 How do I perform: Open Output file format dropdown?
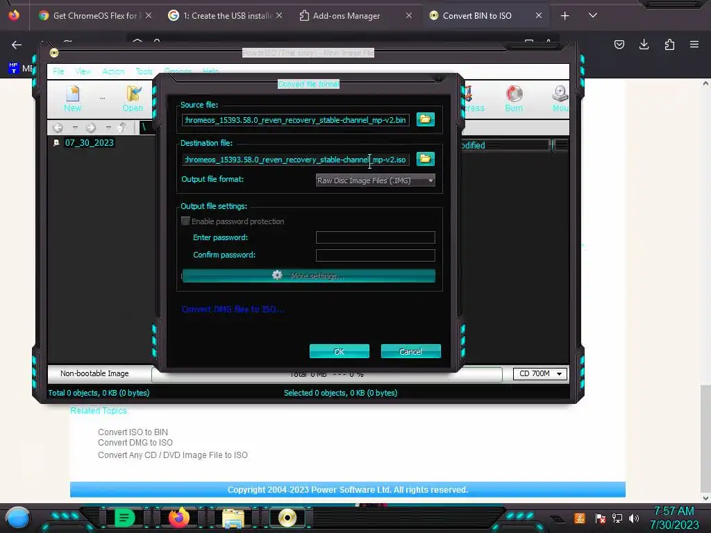pos(375,180)
